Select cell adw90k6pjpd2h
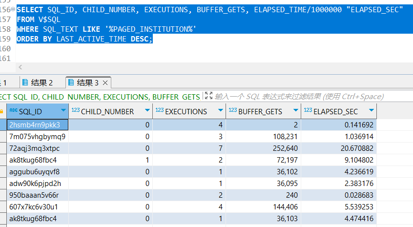413x227 pixels. point(38,183)
